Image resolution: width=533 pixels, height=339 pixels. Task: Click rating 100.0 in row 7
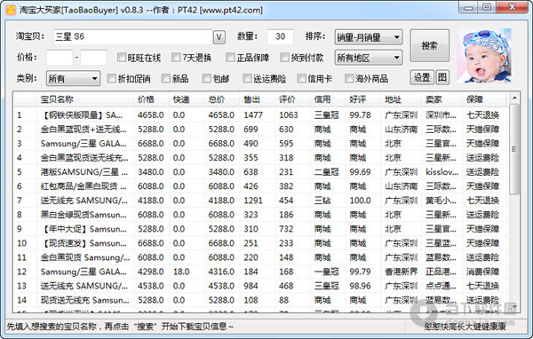pos(361,201)
